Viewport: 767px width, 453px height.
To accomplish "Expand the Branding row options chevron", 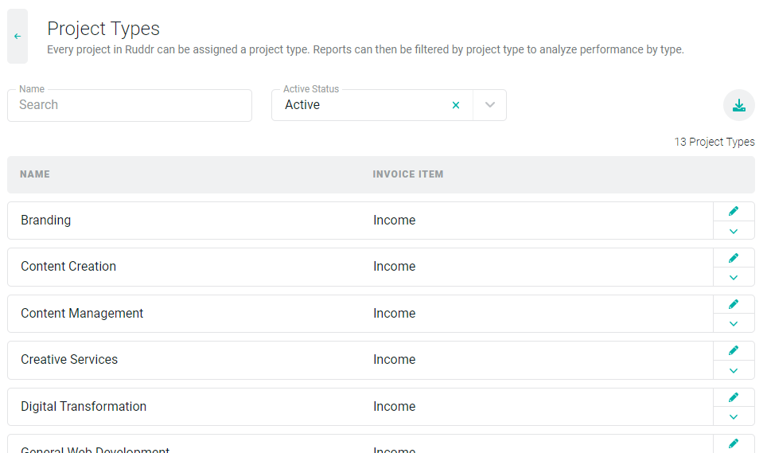I will point(734,231).
